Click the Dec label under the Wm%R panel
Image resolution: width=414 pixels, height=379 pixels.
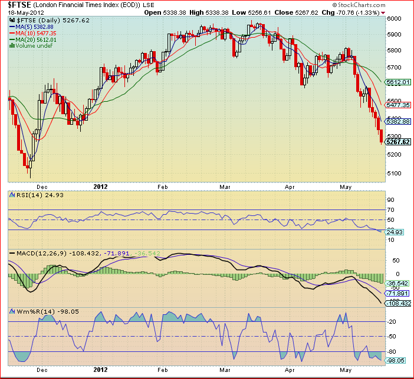coord(42,370)
